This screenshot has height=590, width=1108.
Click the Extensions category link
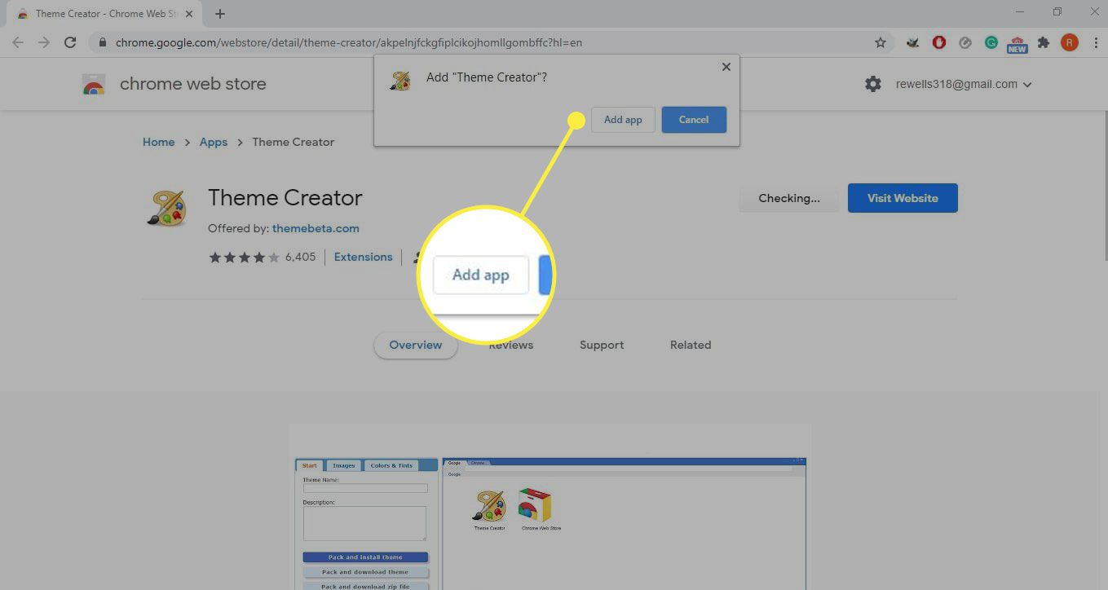pyautogui.click(x=363, y=257)
